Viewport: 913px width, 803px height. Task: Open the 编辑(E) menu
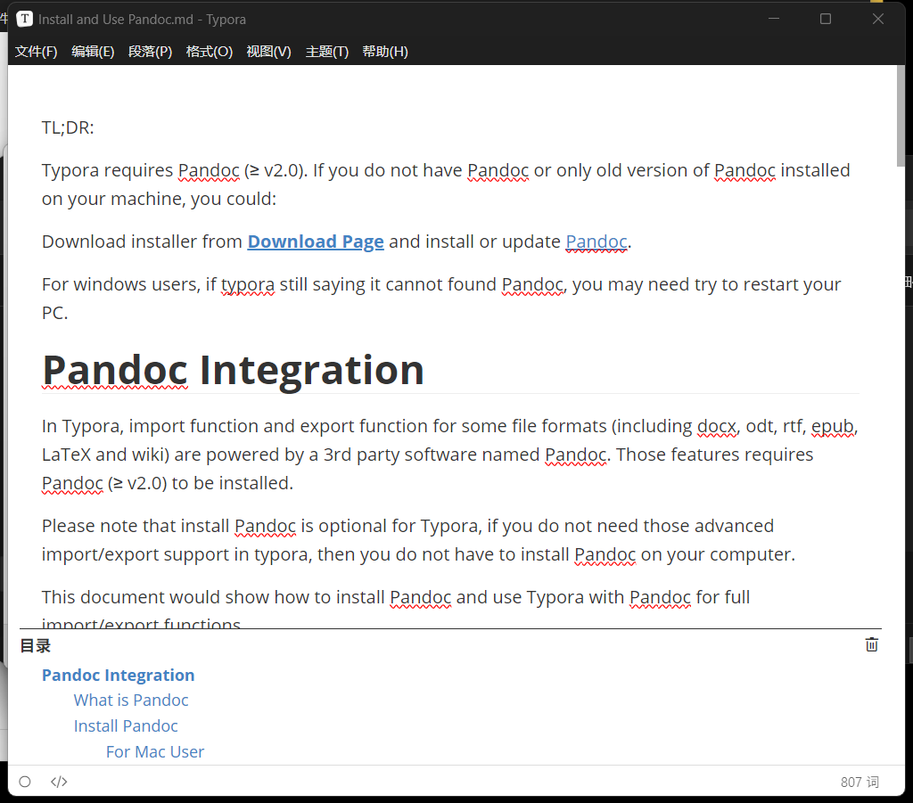coord(93,51)
